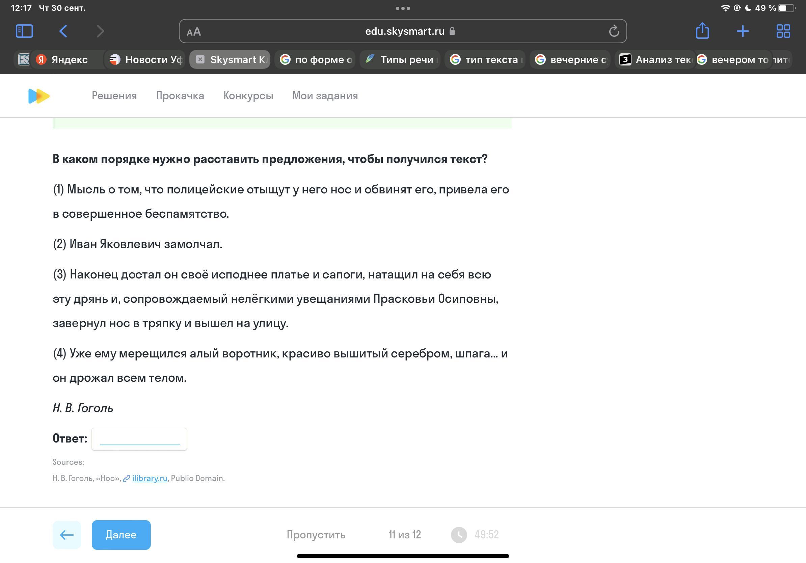Switch to the Типы речи tab
This screenshot has width=806, height=563.
click(x=400, y=59)
